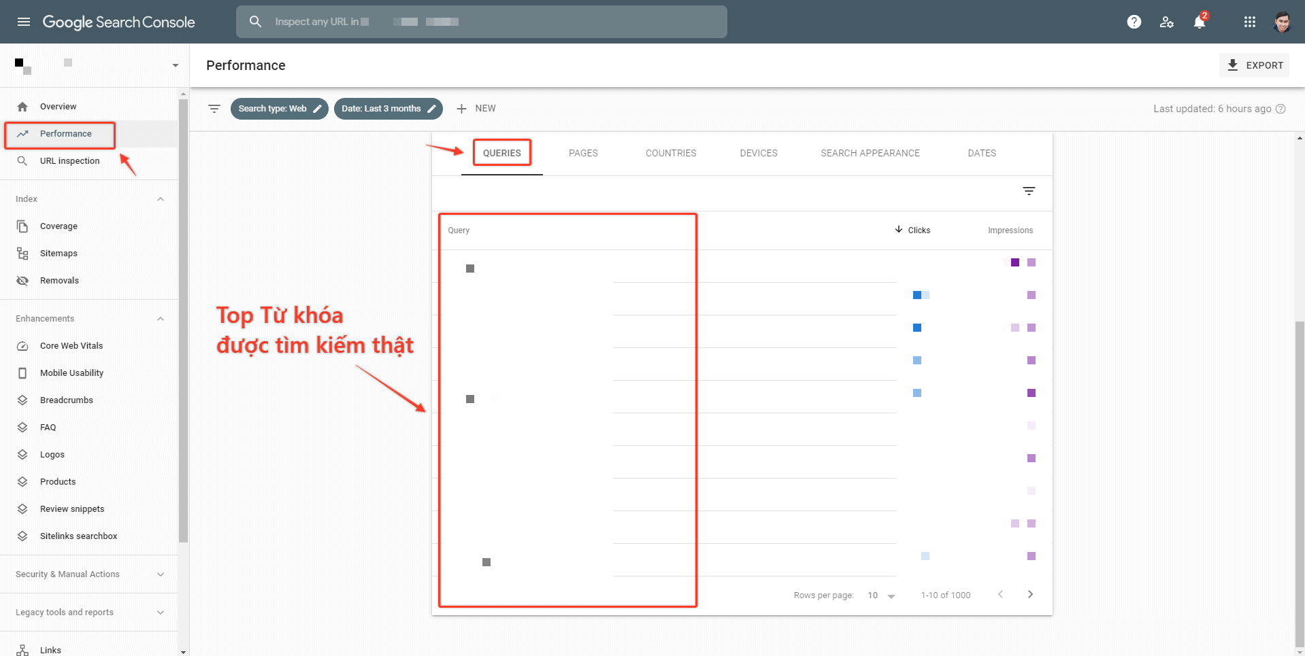Focus the Inspect any URL search field
Screen dimensions: 1305x656
tap(482, 22)
